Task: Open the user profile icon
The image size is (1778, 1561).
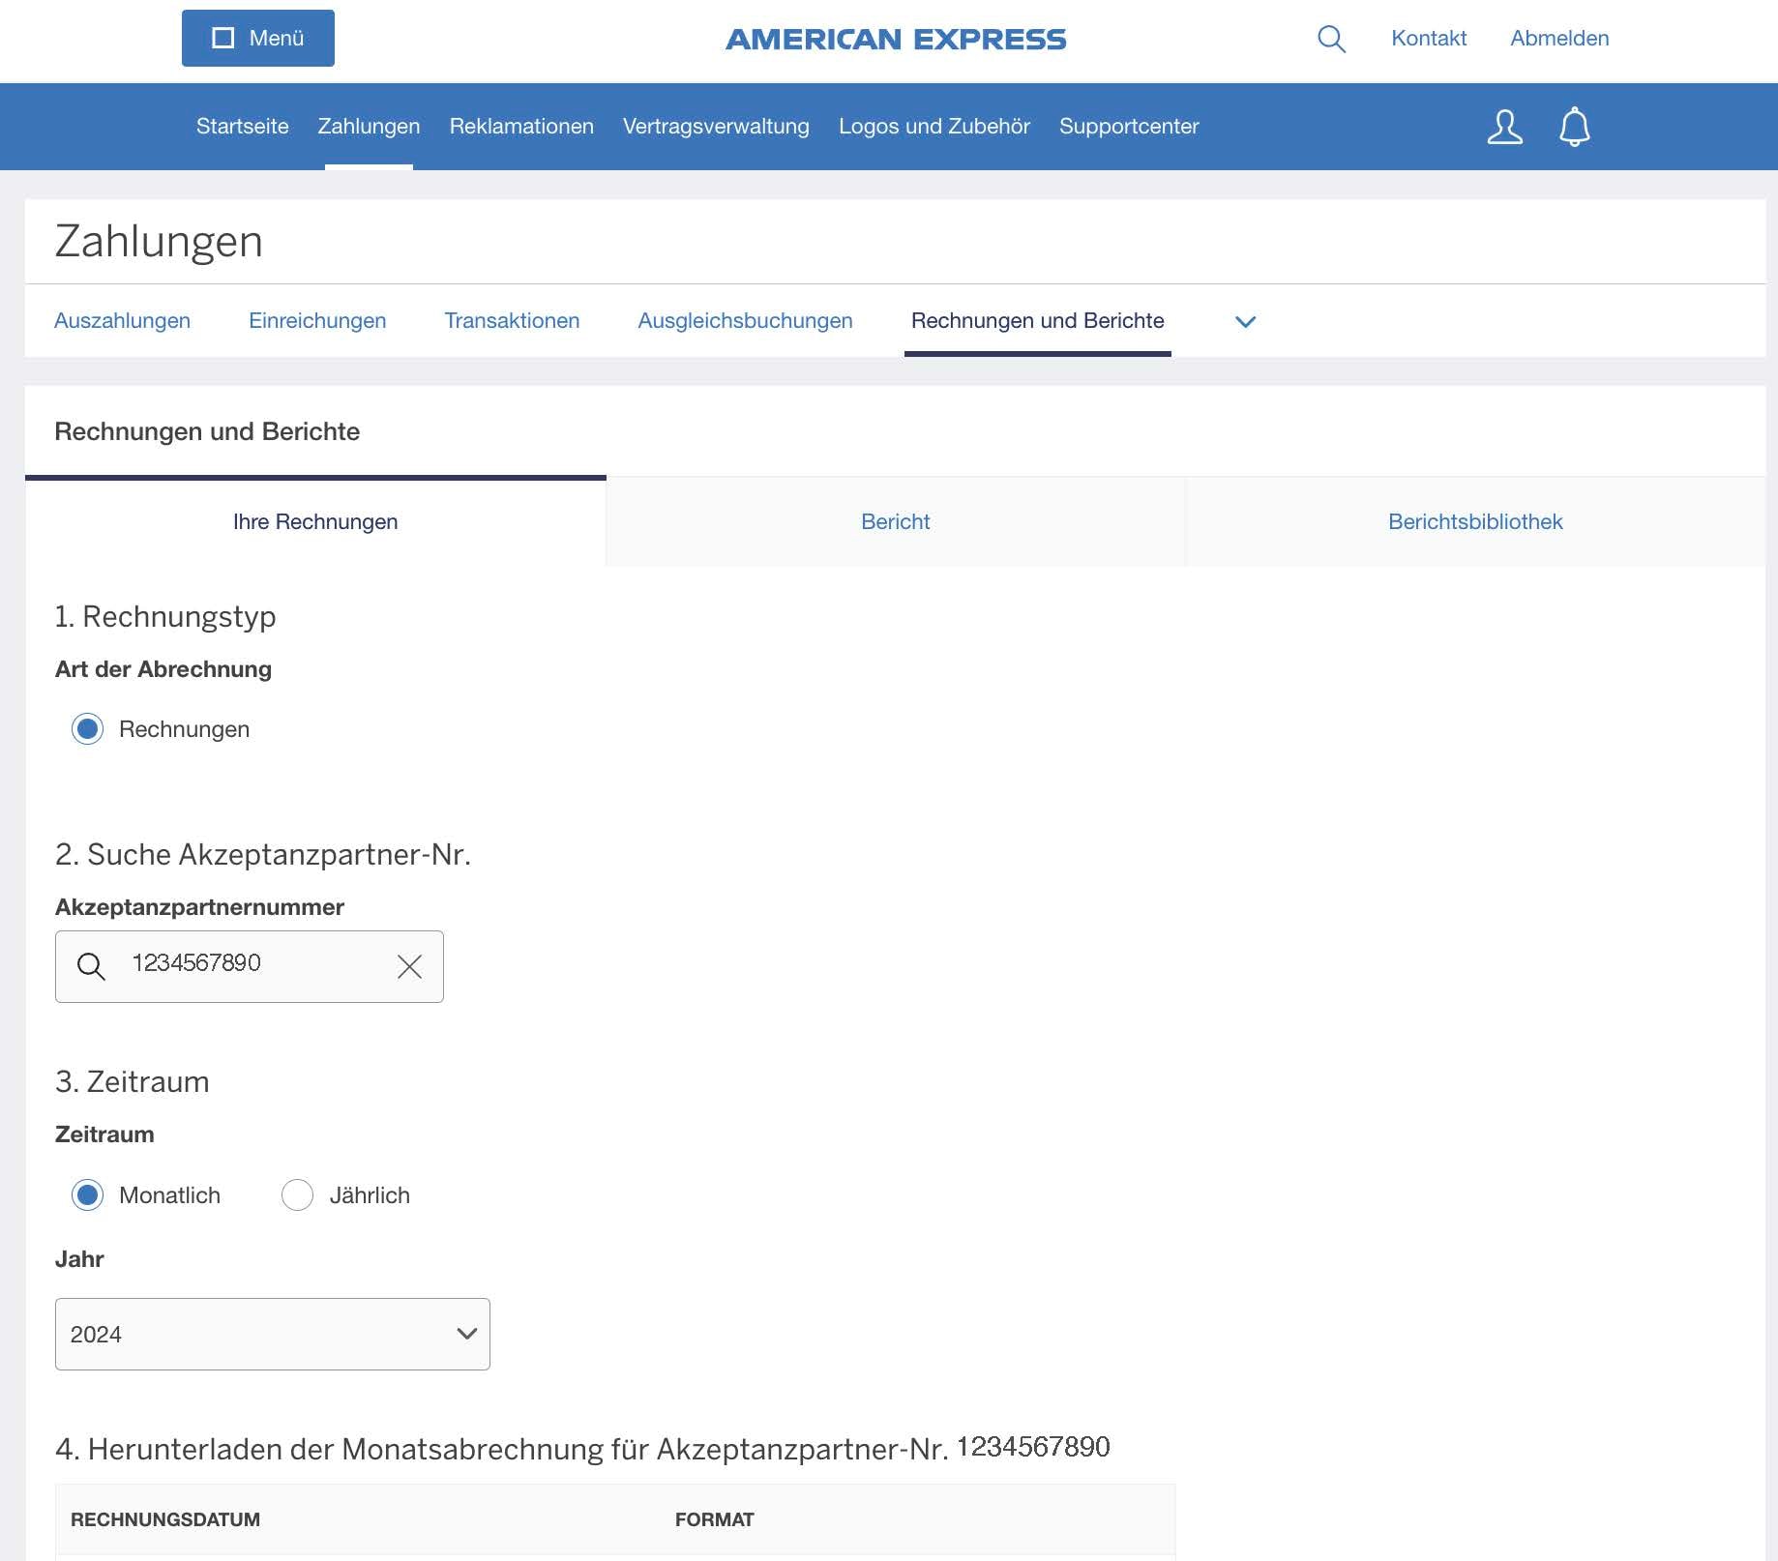Action: click(x=1504, y=127)
